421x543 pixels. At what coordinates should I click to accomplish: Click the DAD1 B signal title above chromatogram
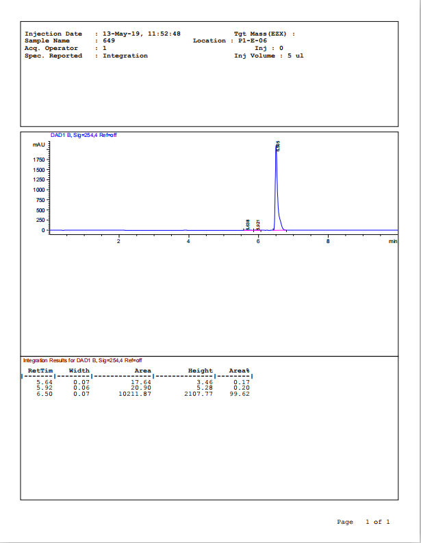(84, 136)
